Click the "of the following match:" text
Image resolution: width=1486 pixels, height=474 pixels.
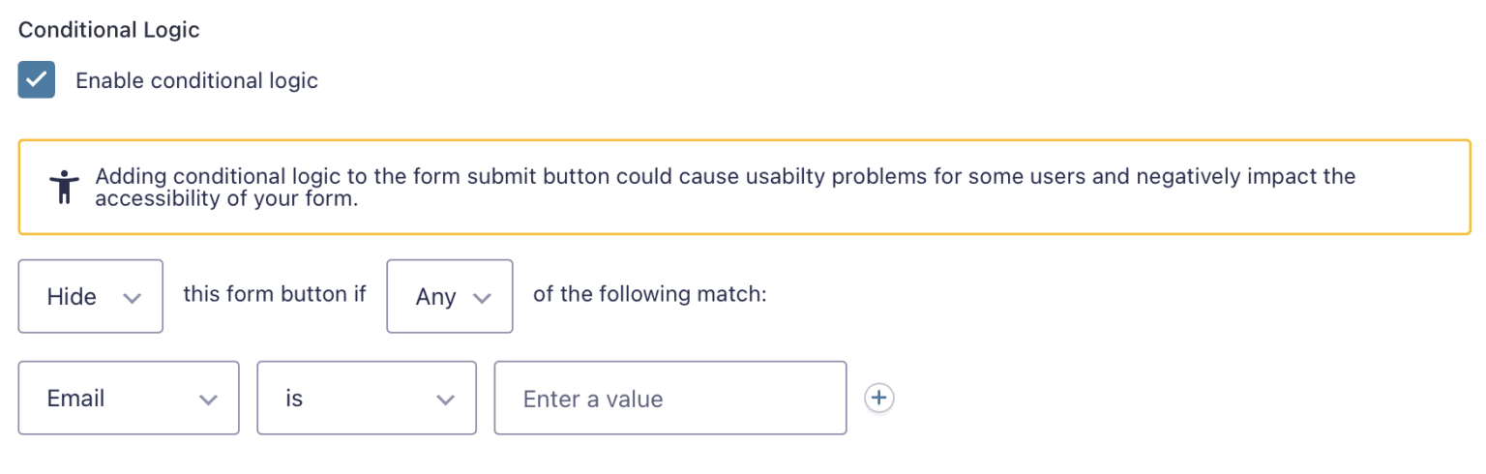649,294
